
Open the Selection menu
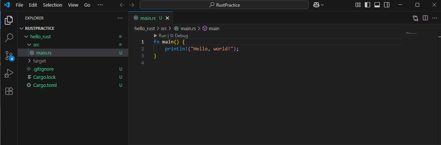click(52, 5)
